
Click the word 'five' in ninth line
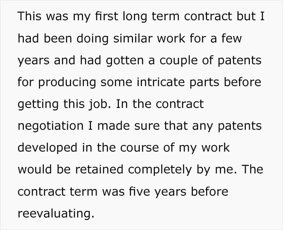click(x=139, y=191)
